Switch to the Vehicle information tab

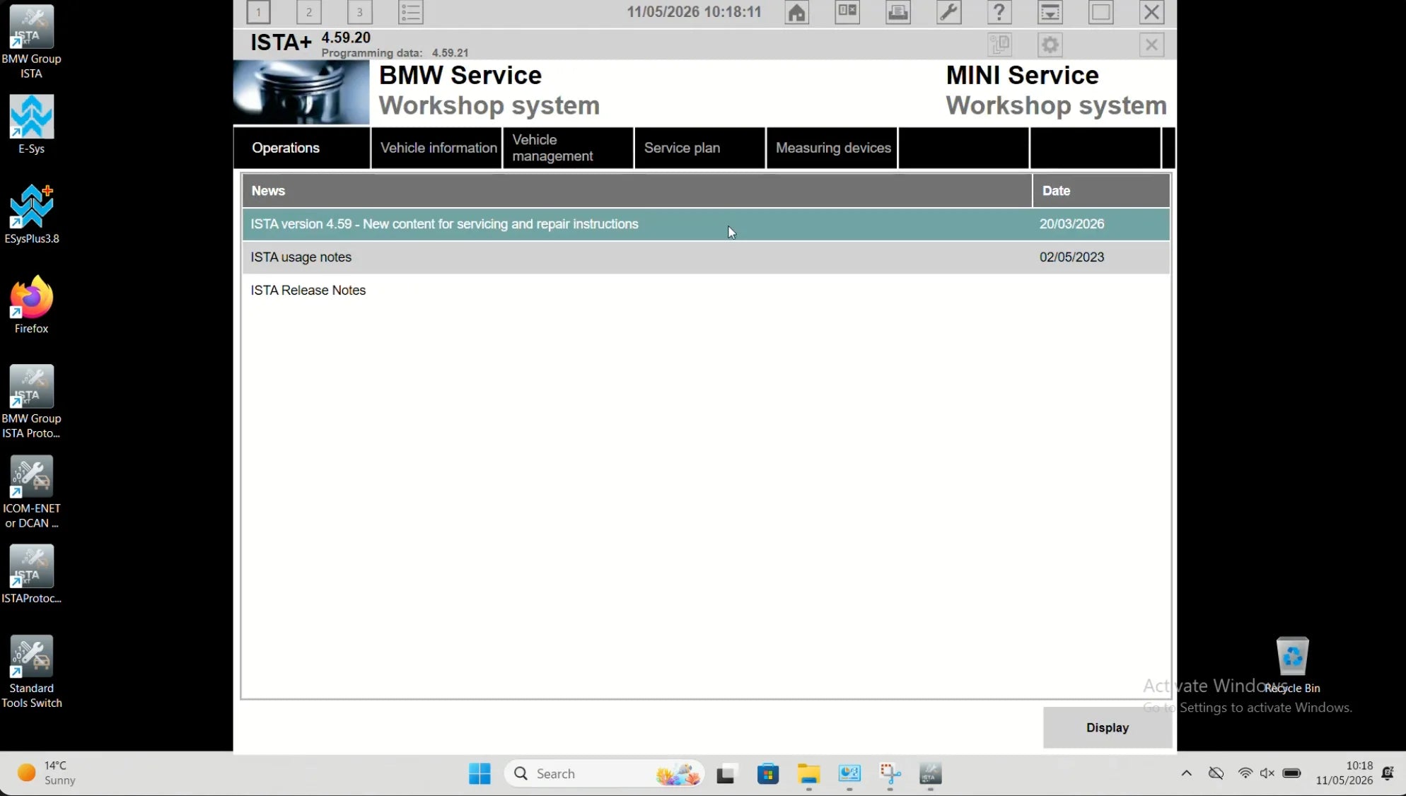tap(437, 148)
